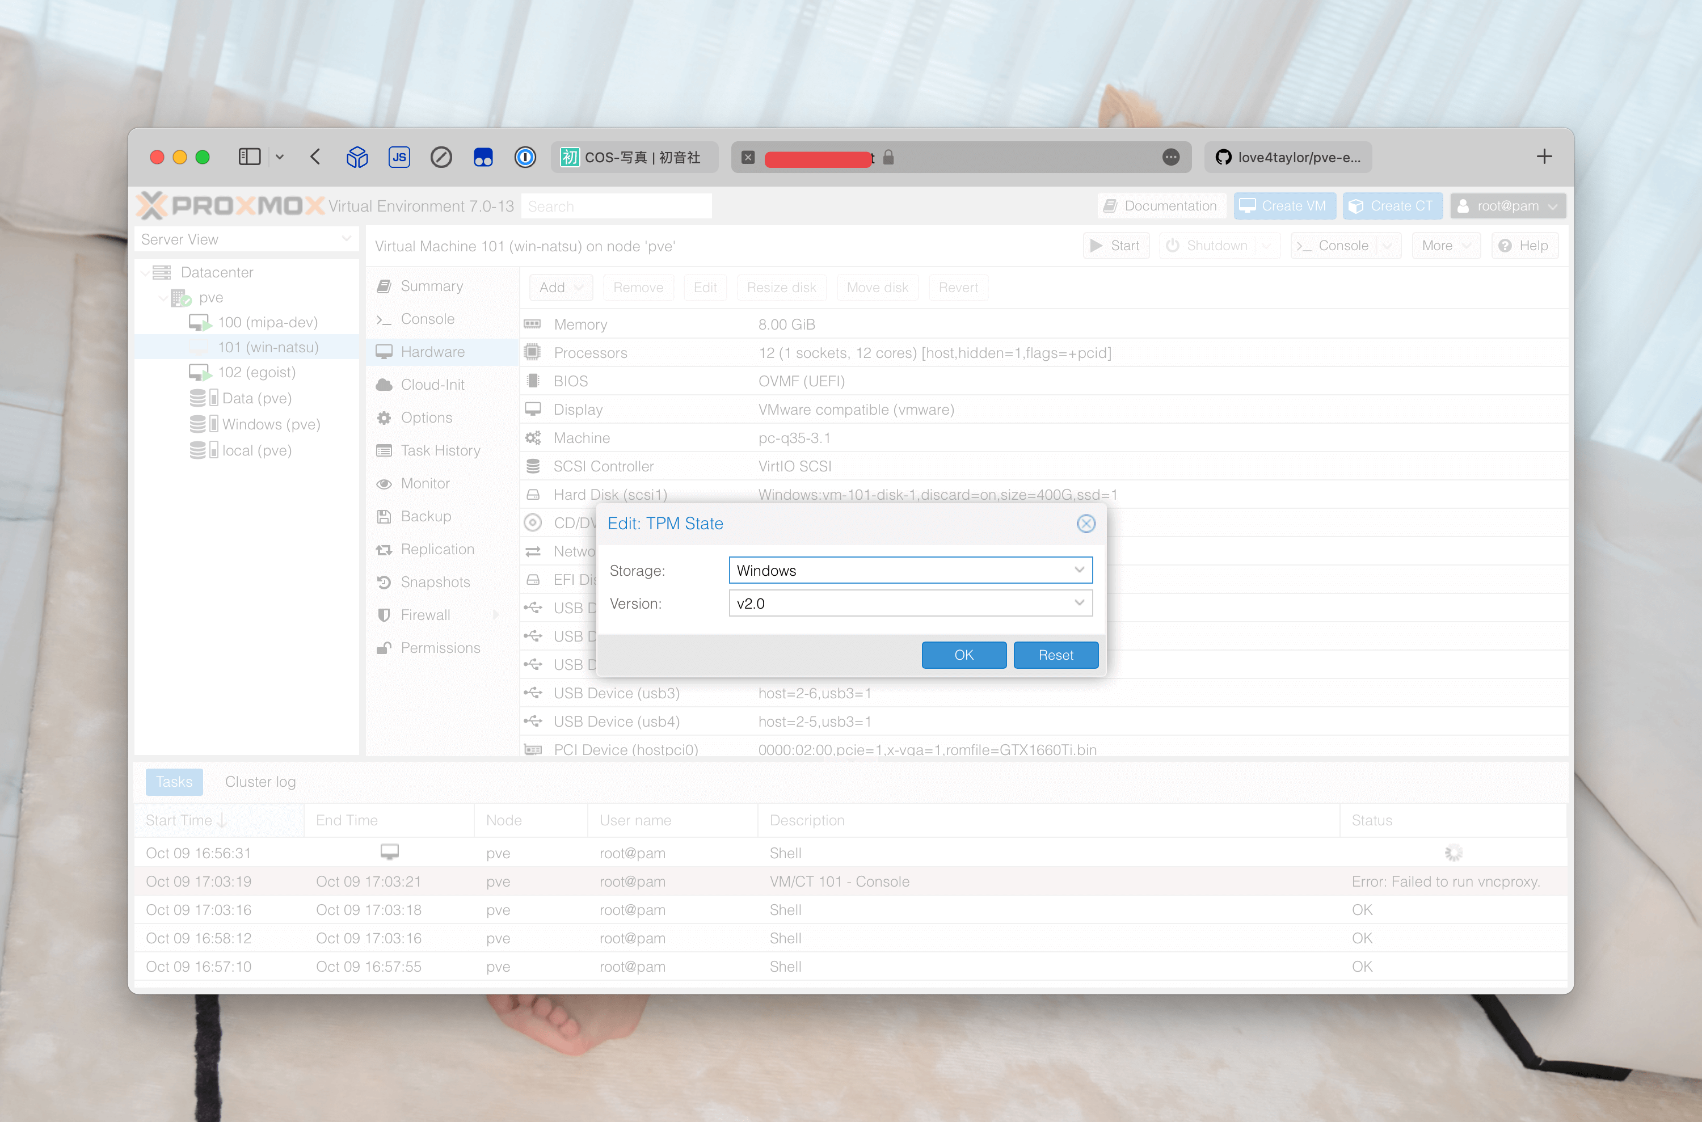Expand the Version v2.0 dropdown
The width and height of the screenshot is (1702, 1122).
tap(1079, 603)
